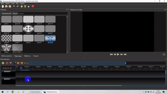Image resolution: width=167 pixels, height=94 pixels.
Task: Open the profile chooser film-strip icon
Action: pyautogui.click(x=25, y=7)
